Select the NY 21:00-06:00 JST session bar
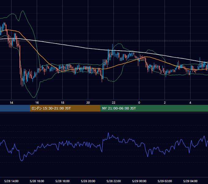Screen dimensions: 208x184 point(154,108)
